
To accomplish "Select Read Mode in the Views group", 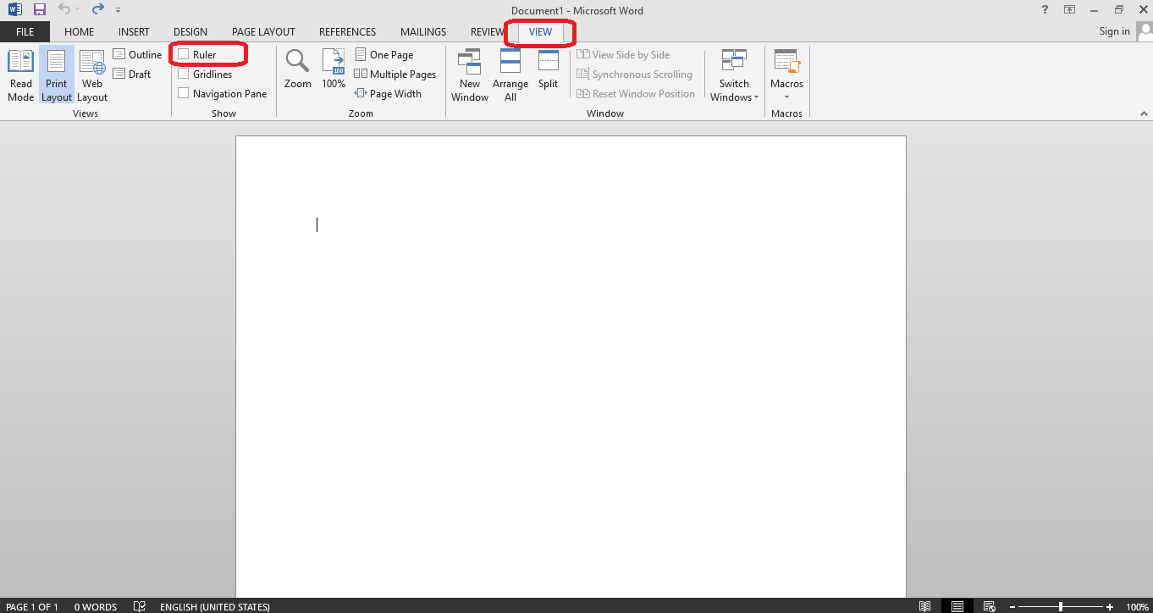I will click(x=19, y=75).
